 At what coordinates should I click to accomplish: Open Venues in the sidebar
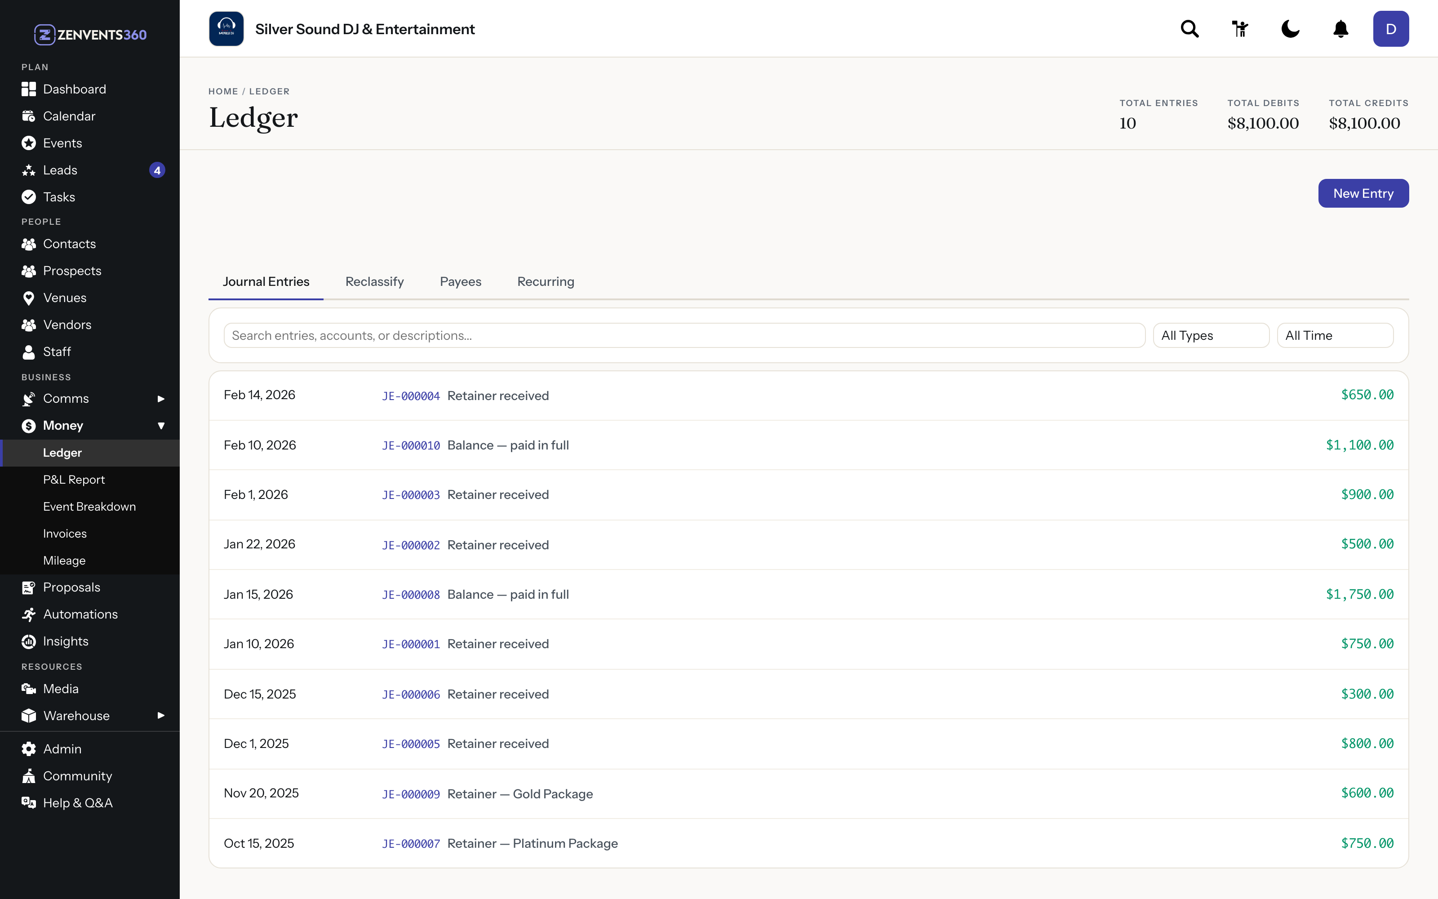coord(90,297)
